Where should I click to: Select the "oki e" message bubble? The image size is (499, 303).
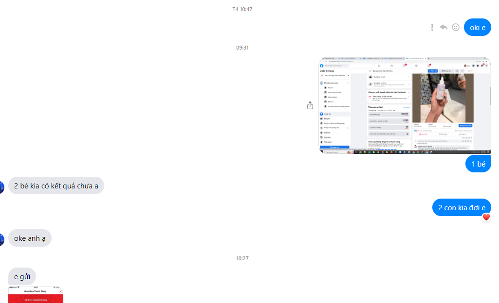point(477,27)
